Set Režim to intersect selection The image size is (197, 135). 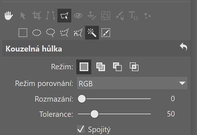[x=134, y=67]
